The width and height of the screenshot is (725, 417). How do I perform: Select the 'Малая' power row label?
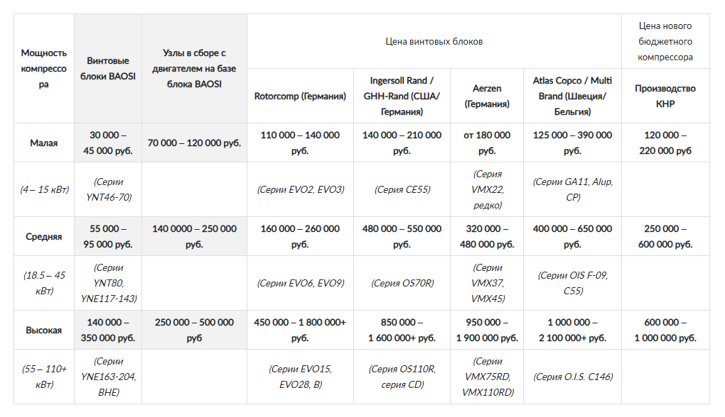[x=44, y=143]
